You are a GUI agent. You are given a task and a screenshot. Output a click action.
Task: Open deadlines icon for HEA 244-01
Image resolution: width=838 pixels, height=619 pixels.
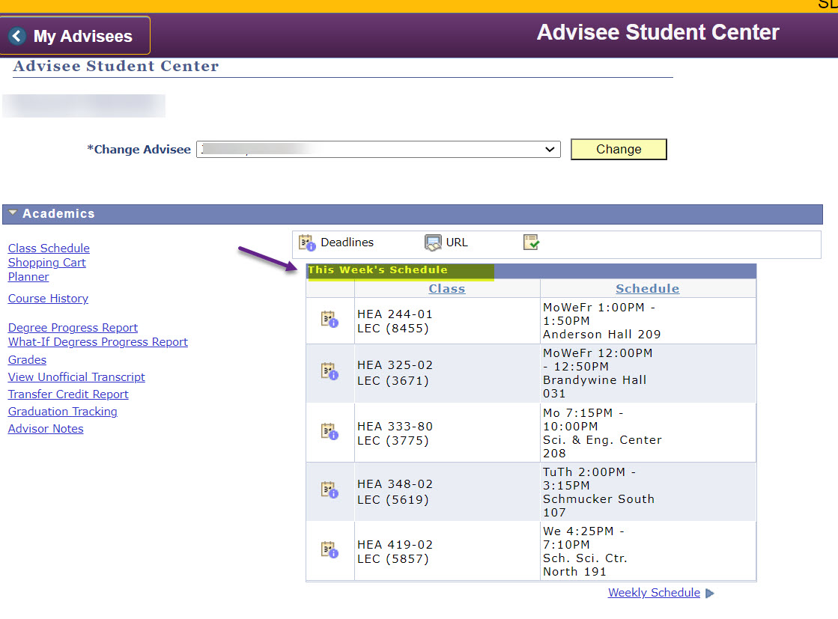click(330, 320)
